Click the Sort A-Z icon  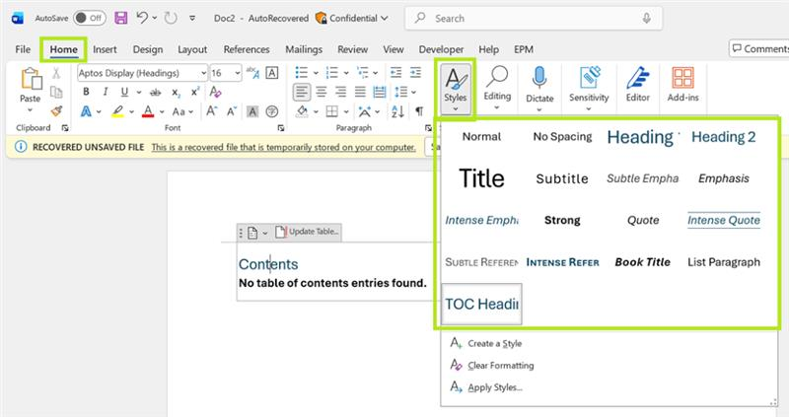pyautogui.click(x=397, y=111)
